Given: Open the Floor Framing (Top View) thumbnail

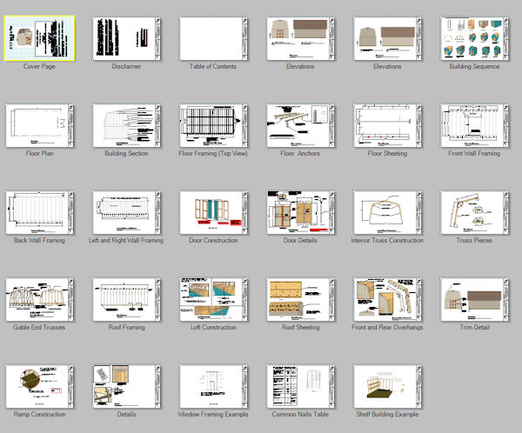Looking at the screenshot, I should click(213, 125).
